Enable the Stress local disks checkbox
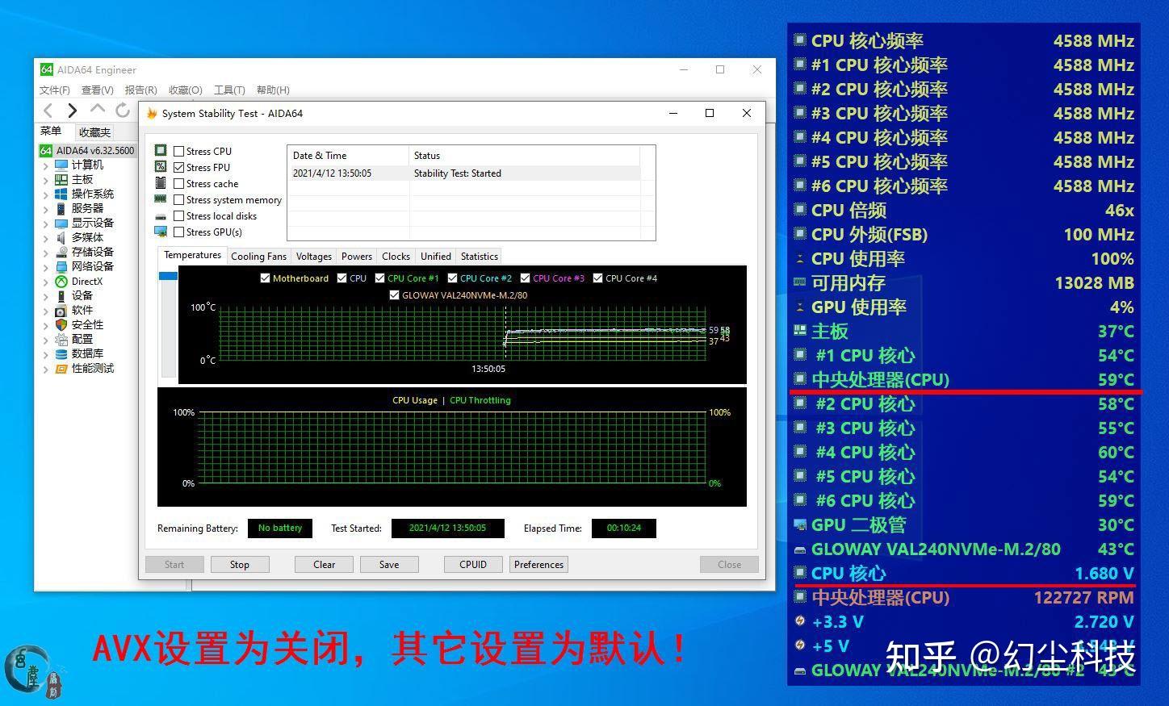This screenshot has height=706, width=1169. pyautogui.click(x=179, y=215)
